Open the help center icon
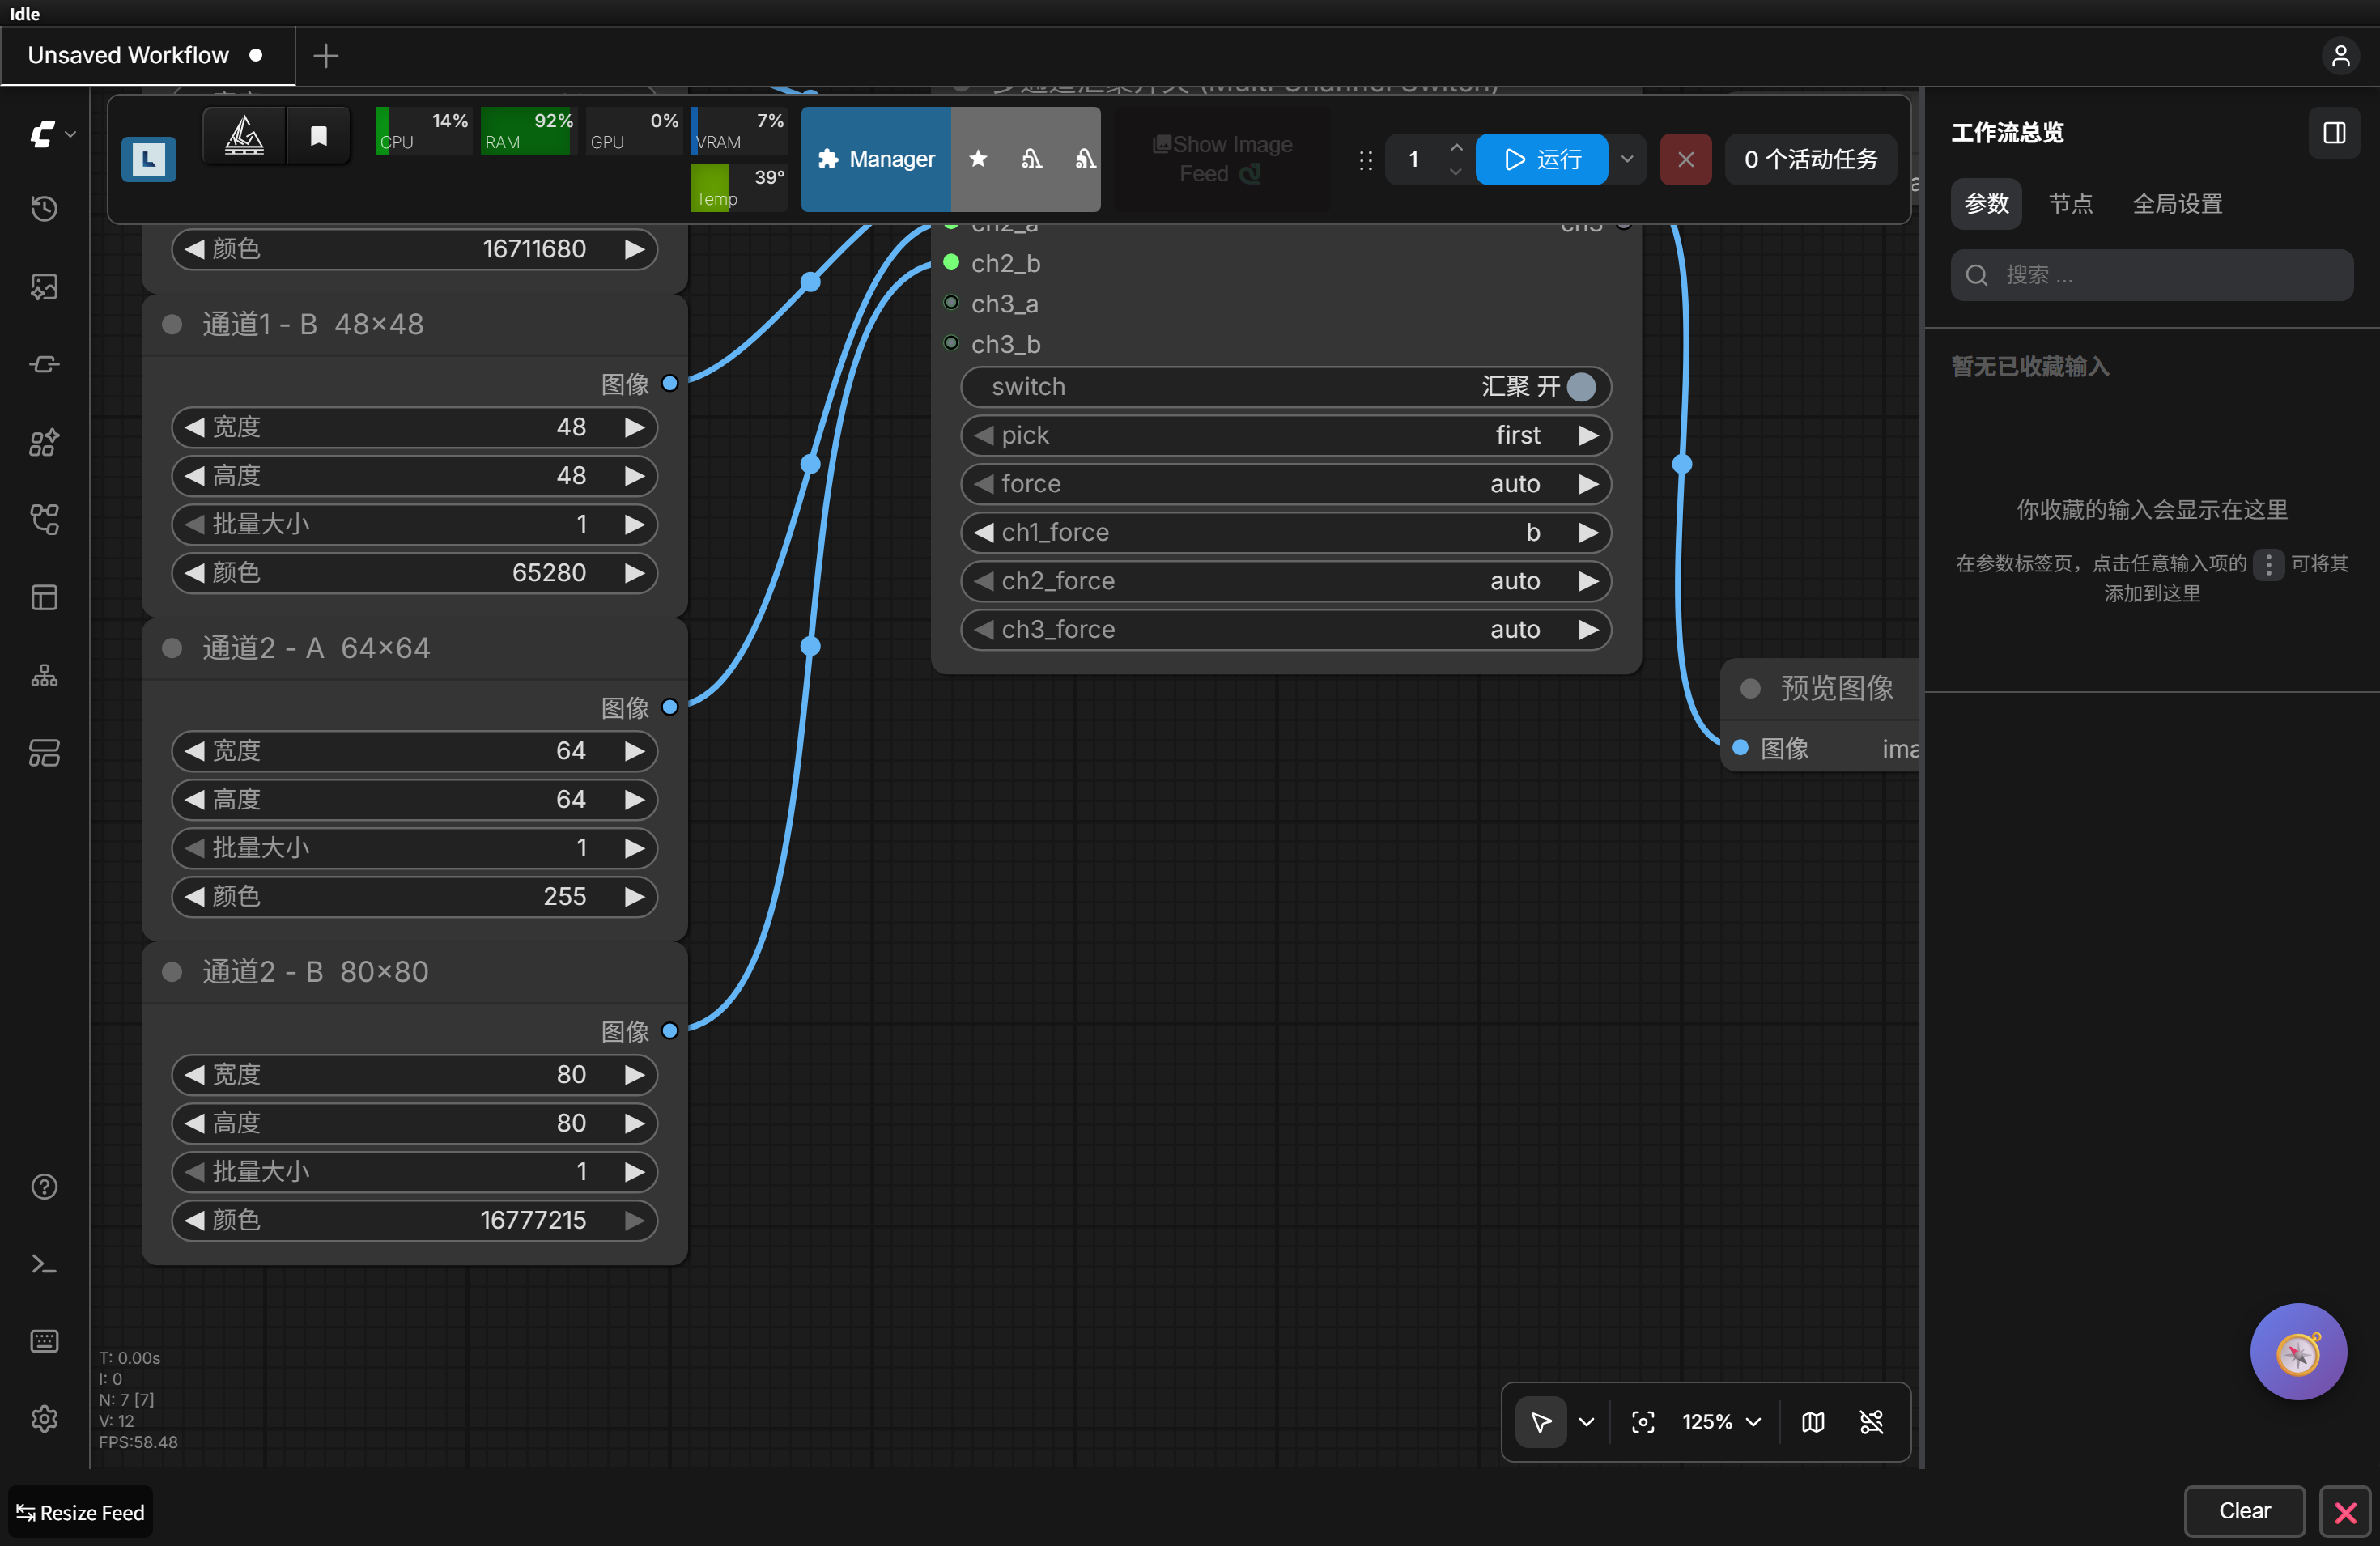This screenshot has width=2380, height=1546. pyautogui.click(x=44, y=1186)
